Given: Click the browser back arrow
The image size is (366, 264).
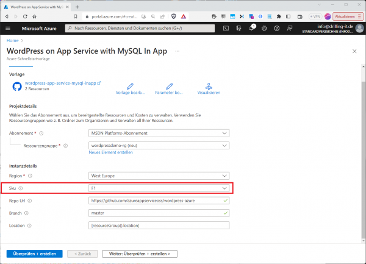Looking at the screenshot, I should pyautogui.click(x=7, y=16).
